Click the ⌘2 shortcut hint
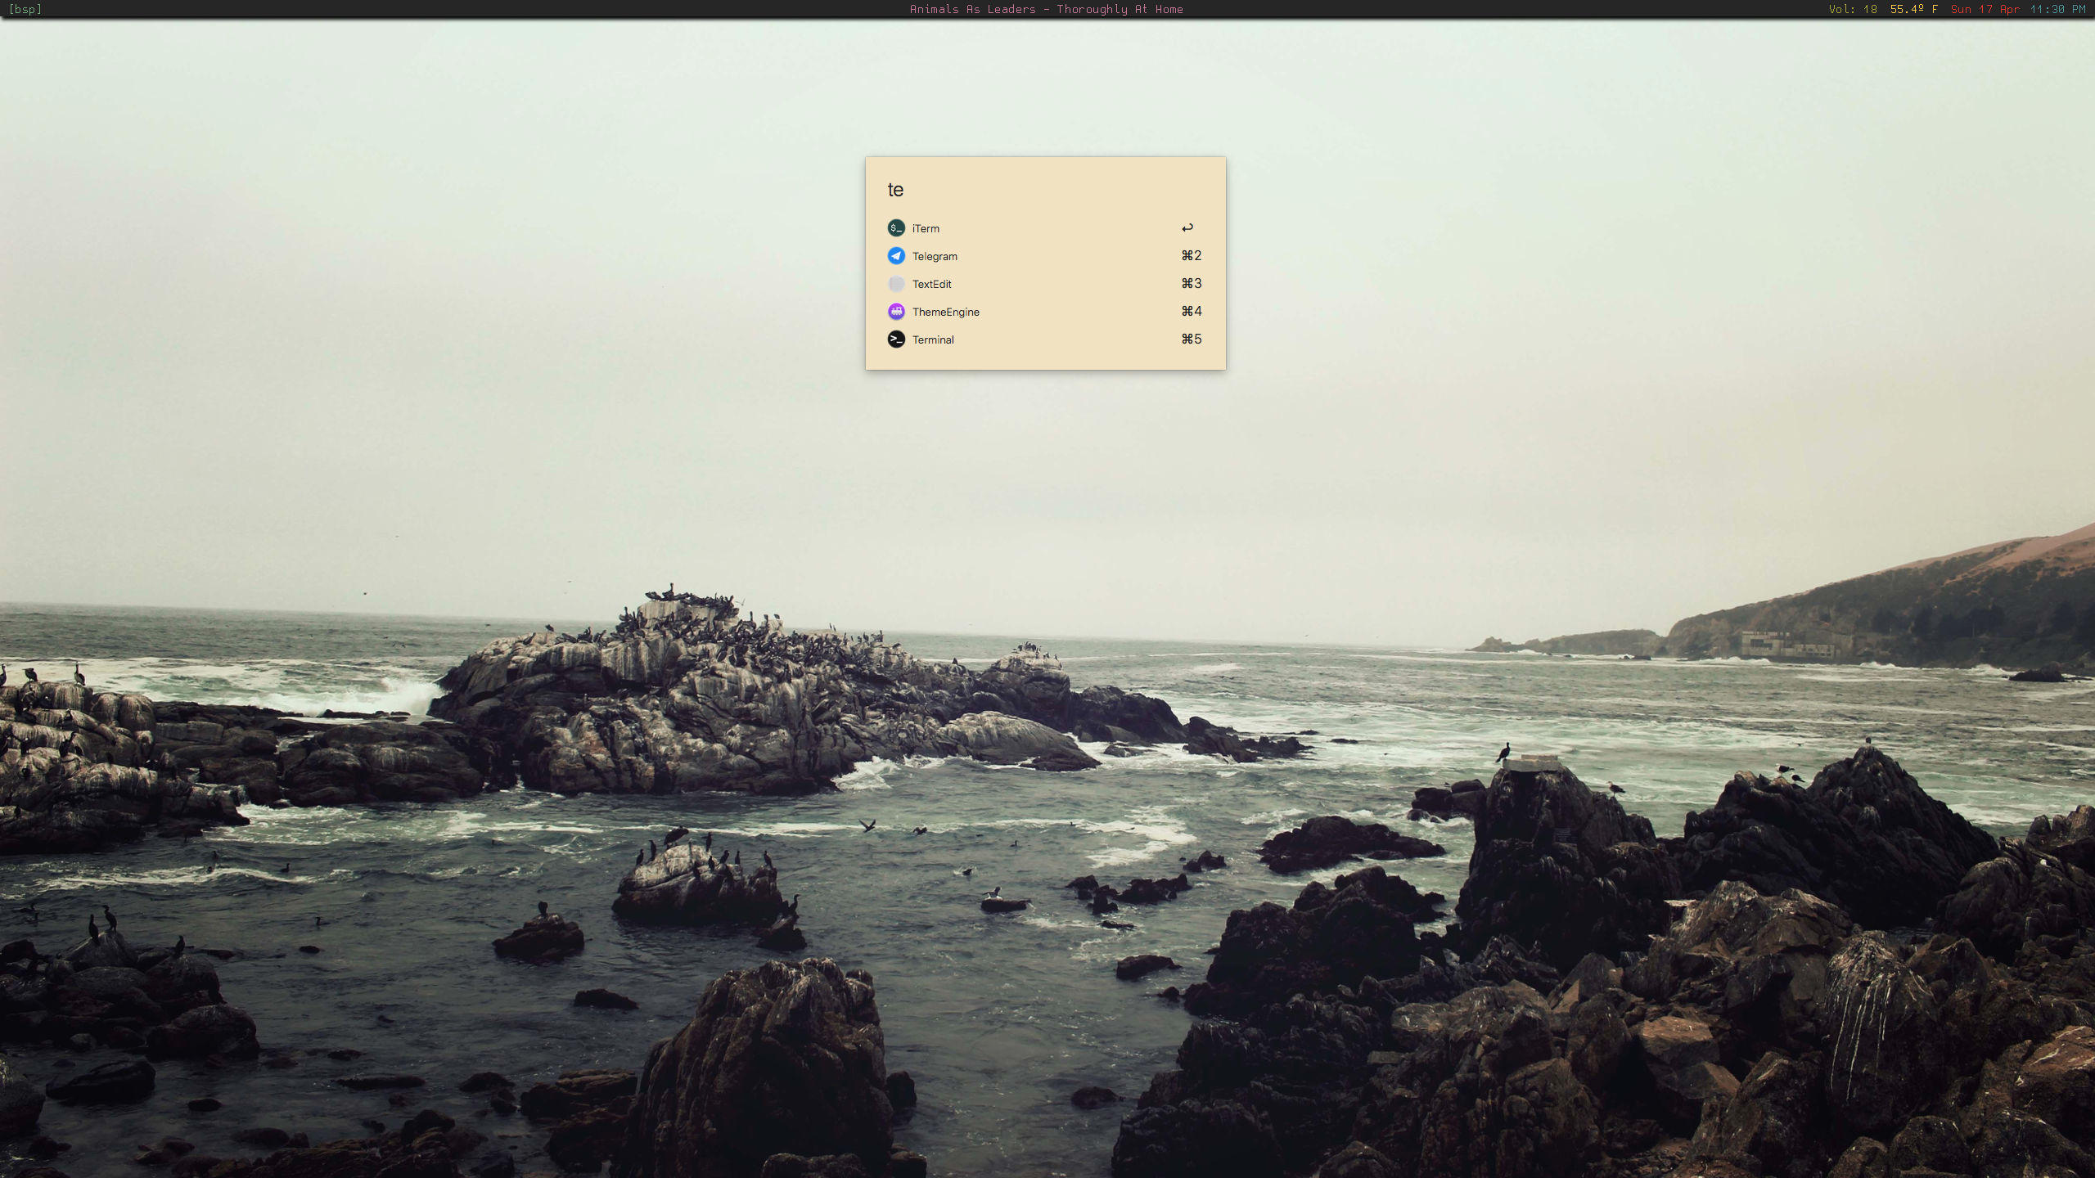Screen dimensions: 2095x1178 click(1192, 256)
